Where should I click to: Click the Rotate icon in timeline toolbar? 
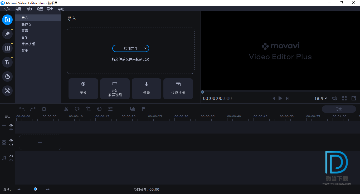click(77, 109)
